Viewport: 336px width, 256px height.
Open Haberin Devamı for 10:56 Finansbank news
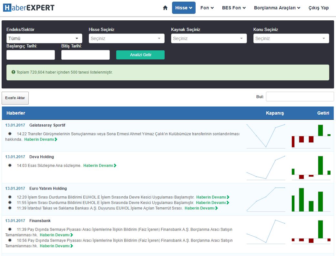point(56,246)
